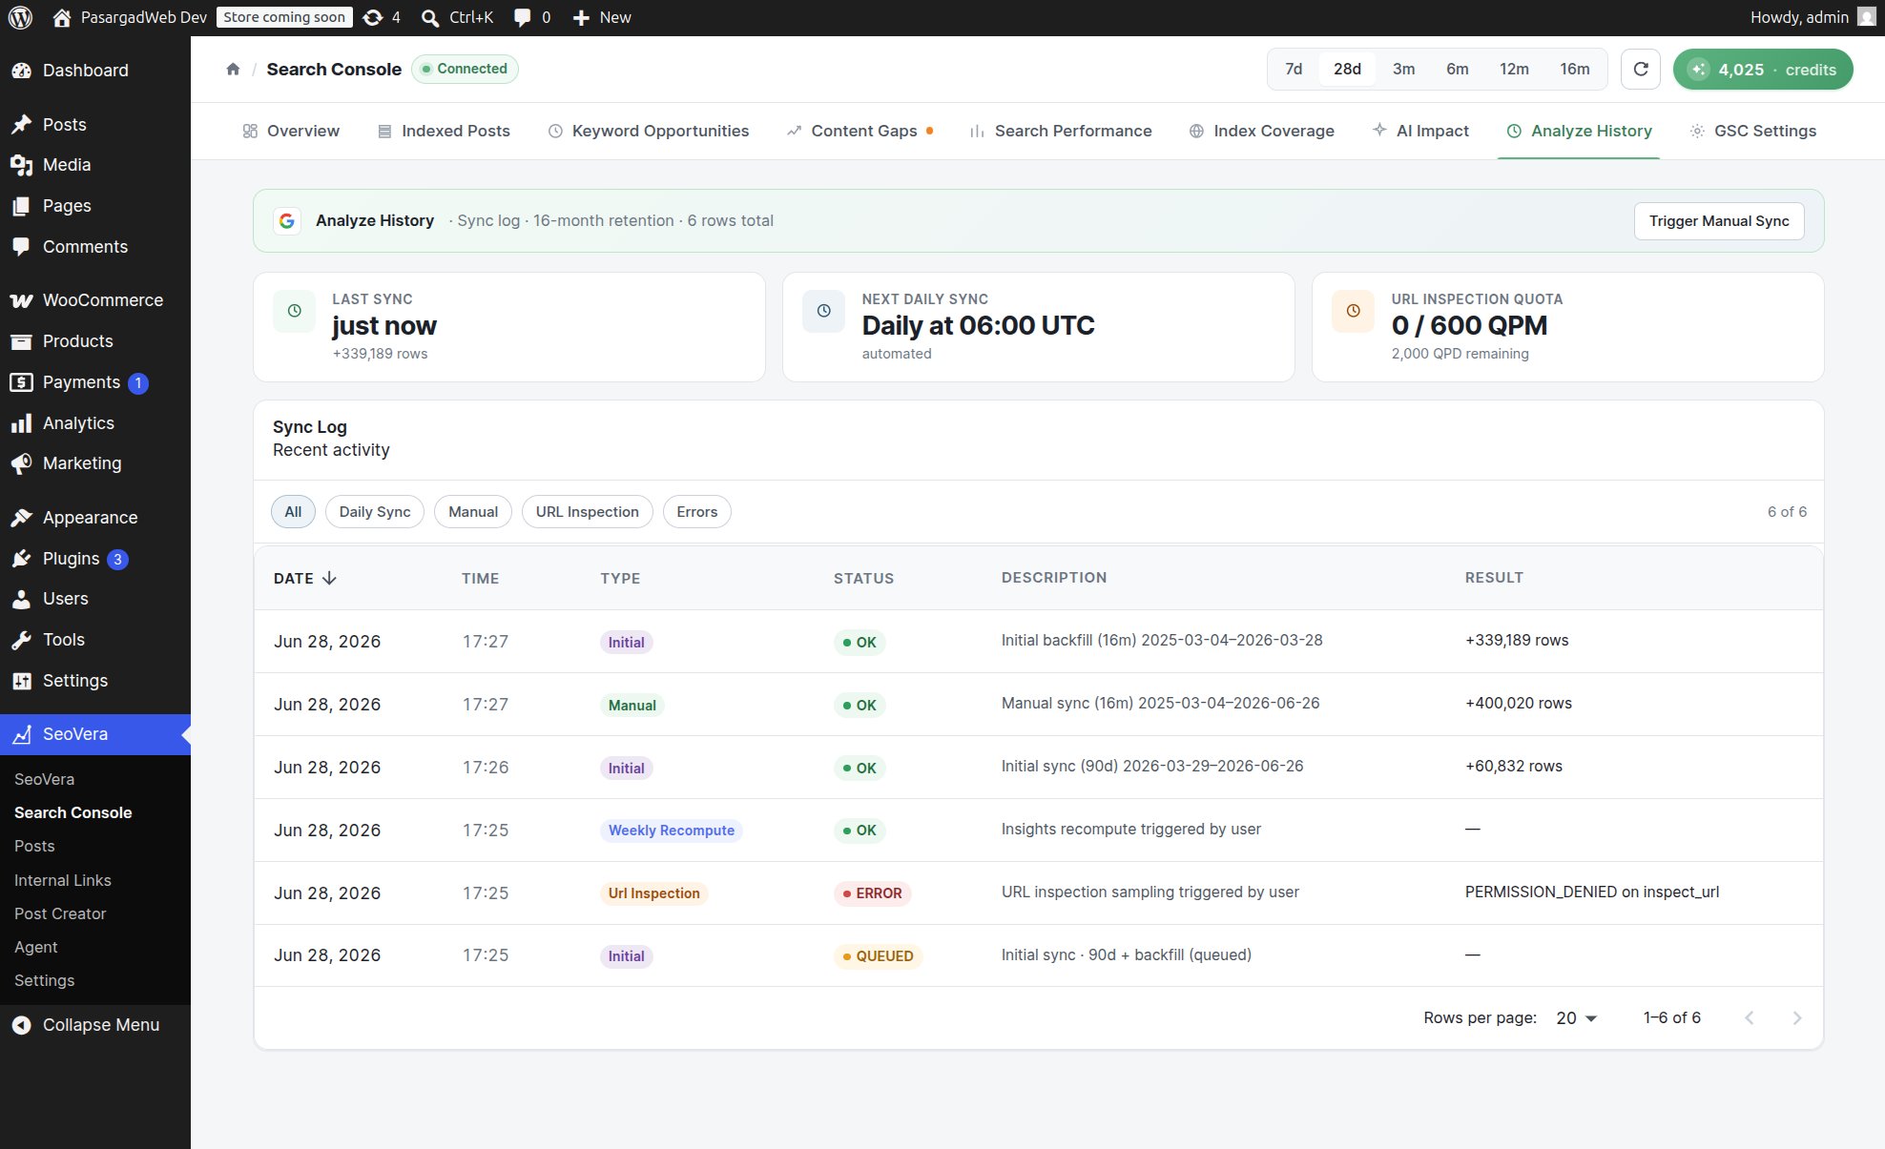Click the admin avatar thumbnail
The width and height of the screenshot is (1885, 1149).
click(1867, 17)
